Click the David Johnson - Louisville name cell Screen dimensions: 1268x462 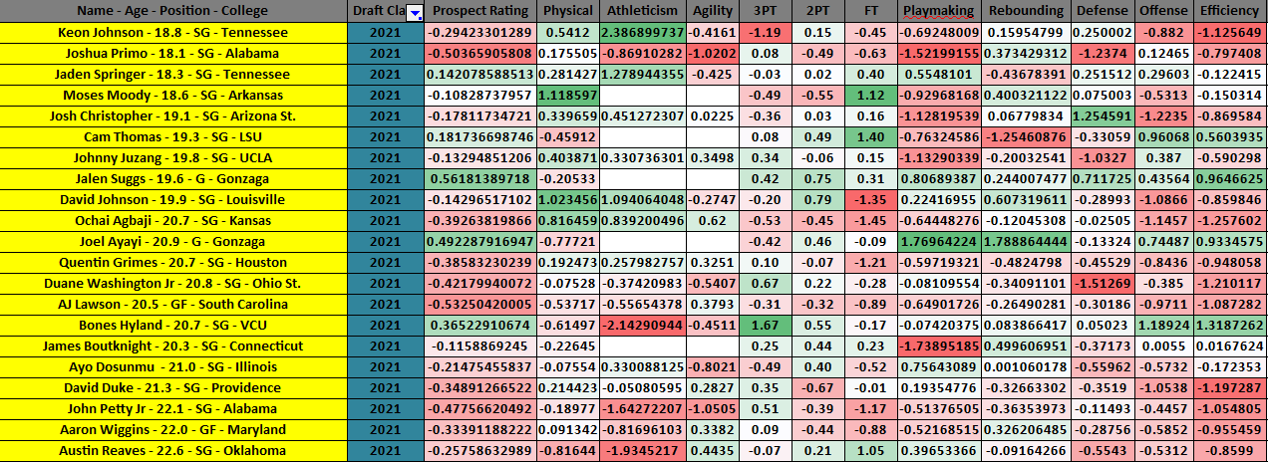click(175, 200)
